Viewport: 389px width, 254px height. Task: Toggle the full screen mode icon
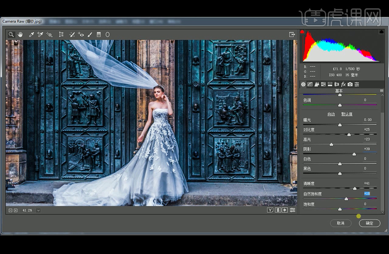pos(292,35)
